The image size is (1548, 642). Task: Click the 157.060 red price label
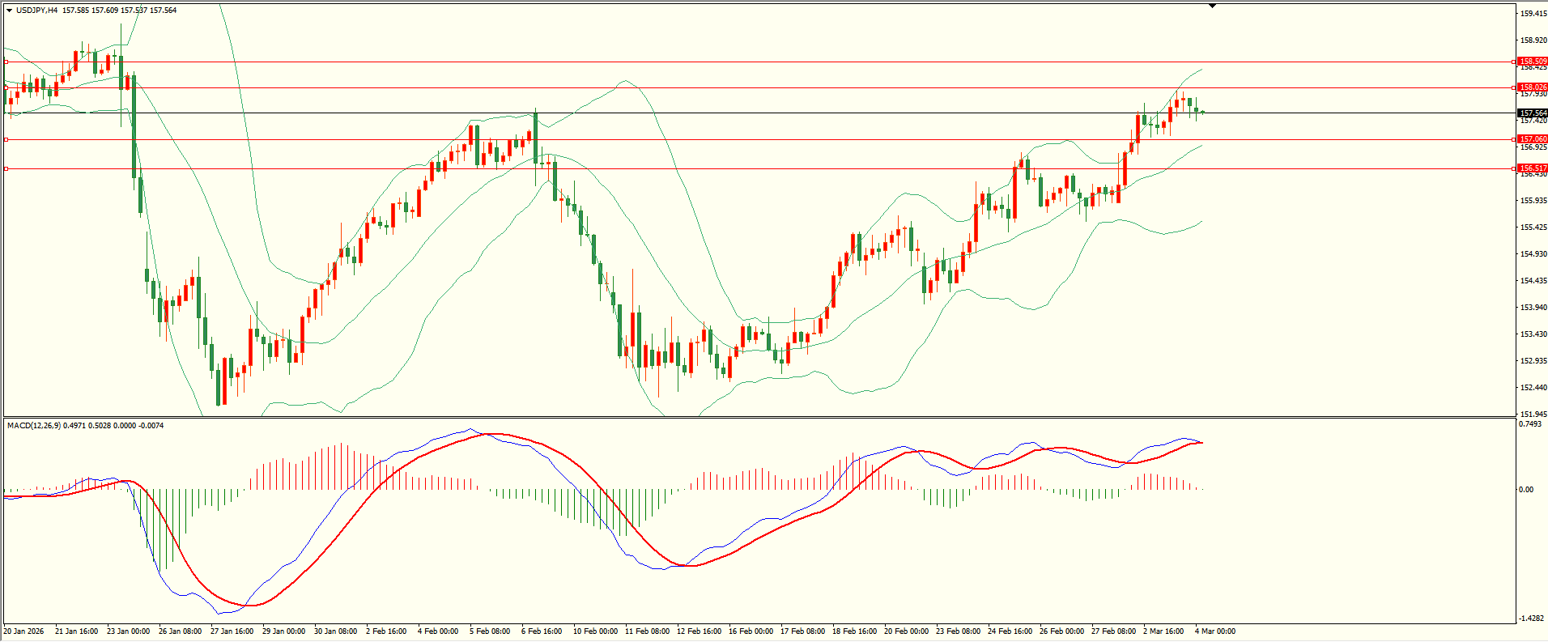[1532, 139]
